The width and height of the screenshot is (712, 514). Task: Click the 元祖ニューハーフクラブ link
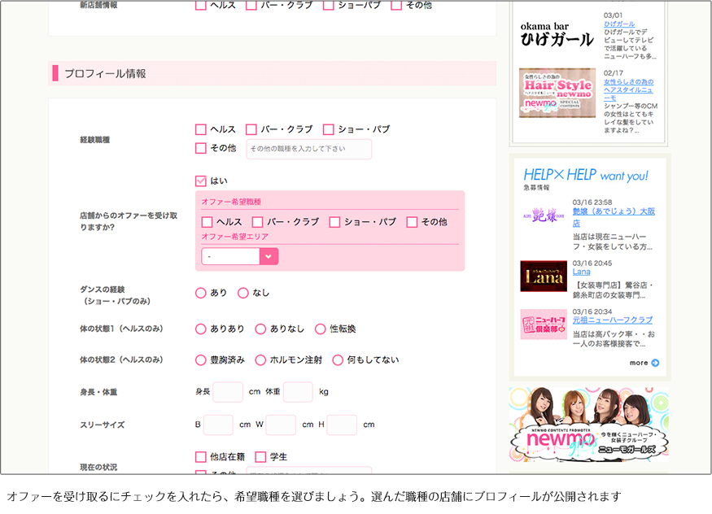coord(612,320)
